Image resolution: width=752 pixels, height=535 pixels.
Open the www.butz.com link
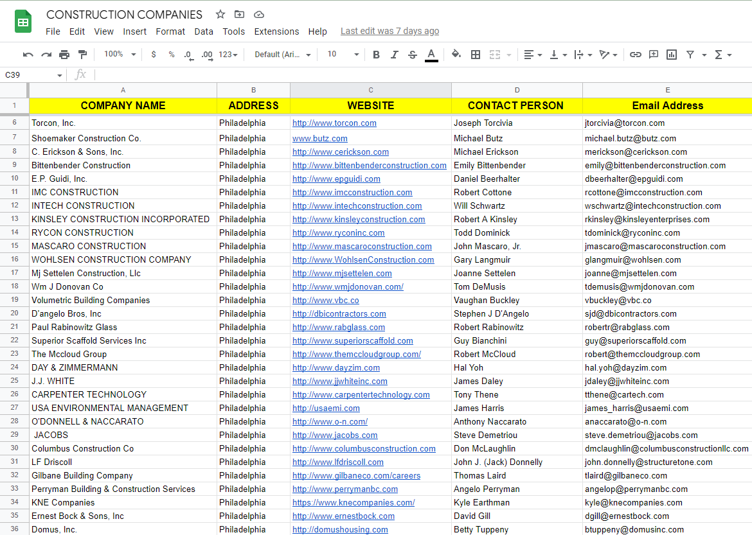click(x=320, y=139)
